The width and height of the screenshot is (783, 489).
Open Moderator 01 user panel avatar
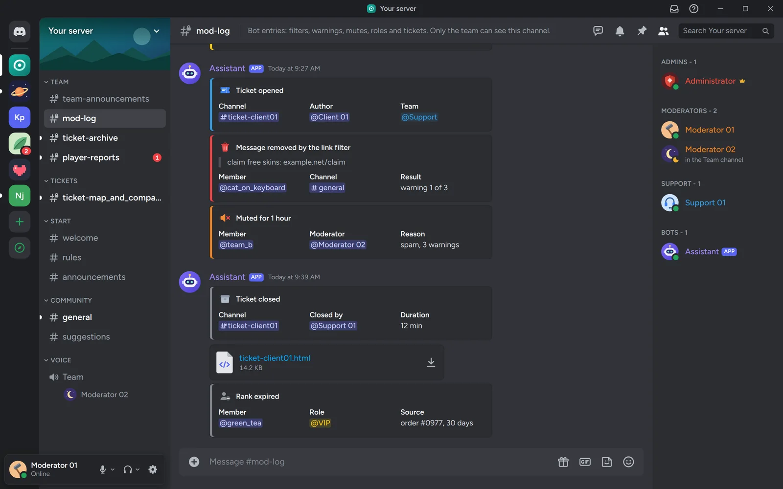(18, 469)
